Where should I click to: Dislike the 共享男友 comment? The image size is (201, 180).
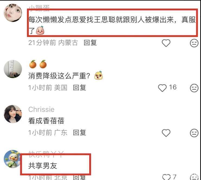coord(194,177)
